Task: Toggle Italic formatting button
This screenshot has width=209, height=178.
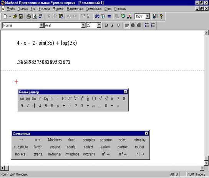Action: point(112,25)
